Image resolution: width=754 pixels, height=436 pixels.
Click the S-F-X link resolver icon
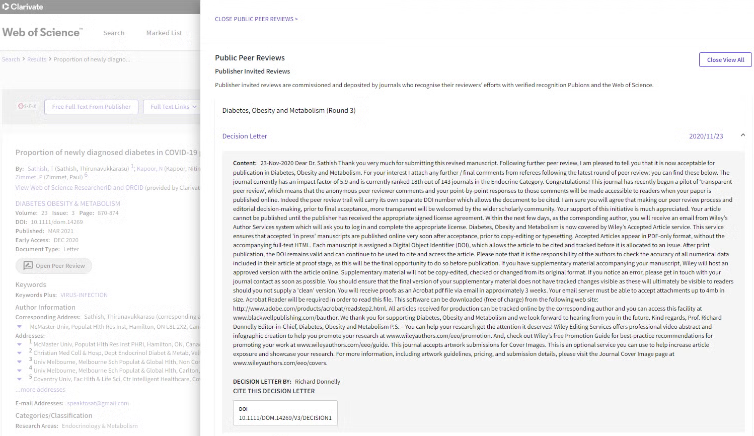27,106
